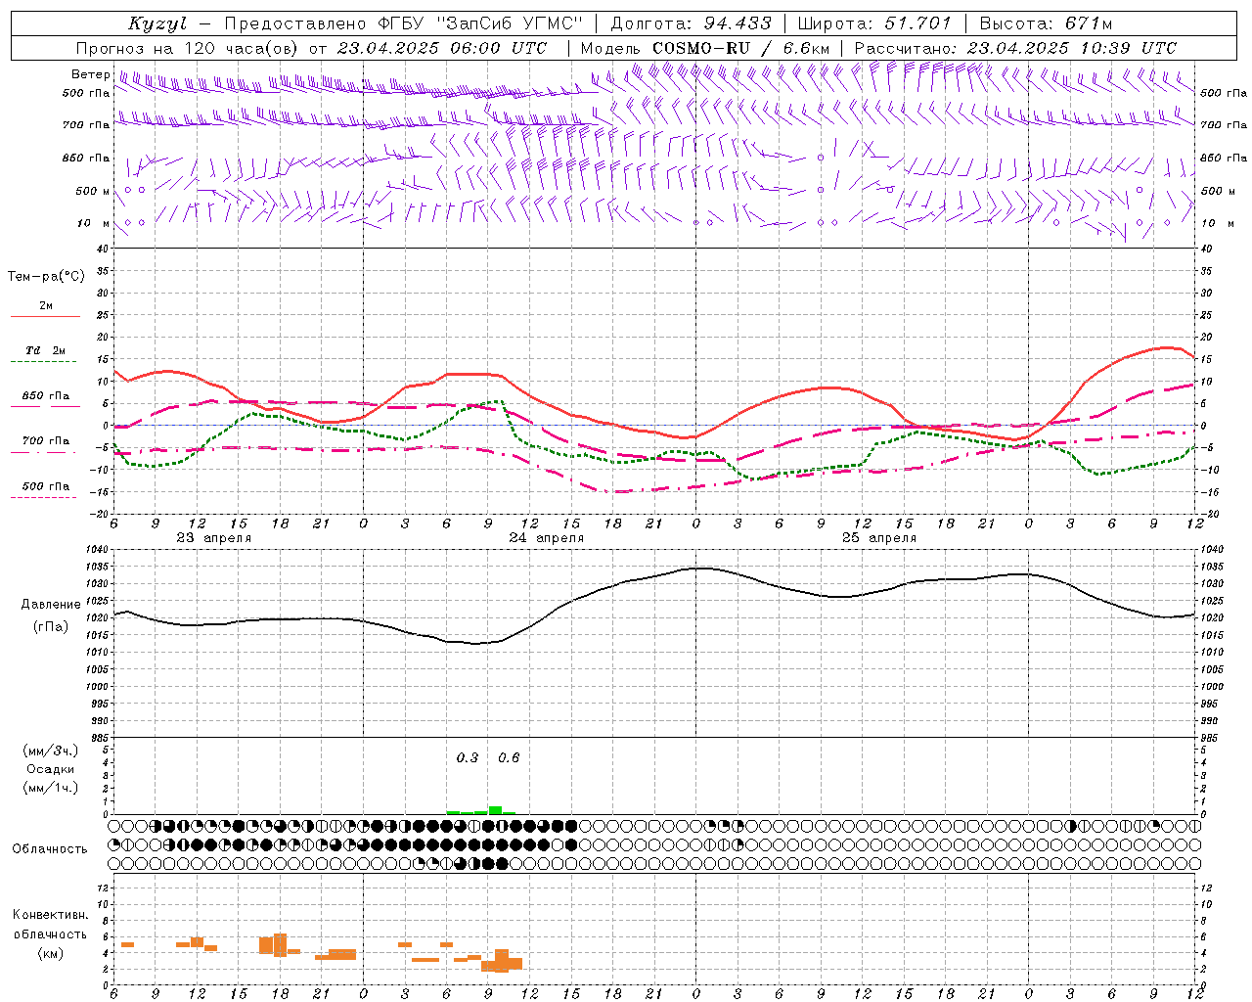Click the '0.6' precipitation amount value
Viewport: 1252px width, 1002px height.
point(509,757)
